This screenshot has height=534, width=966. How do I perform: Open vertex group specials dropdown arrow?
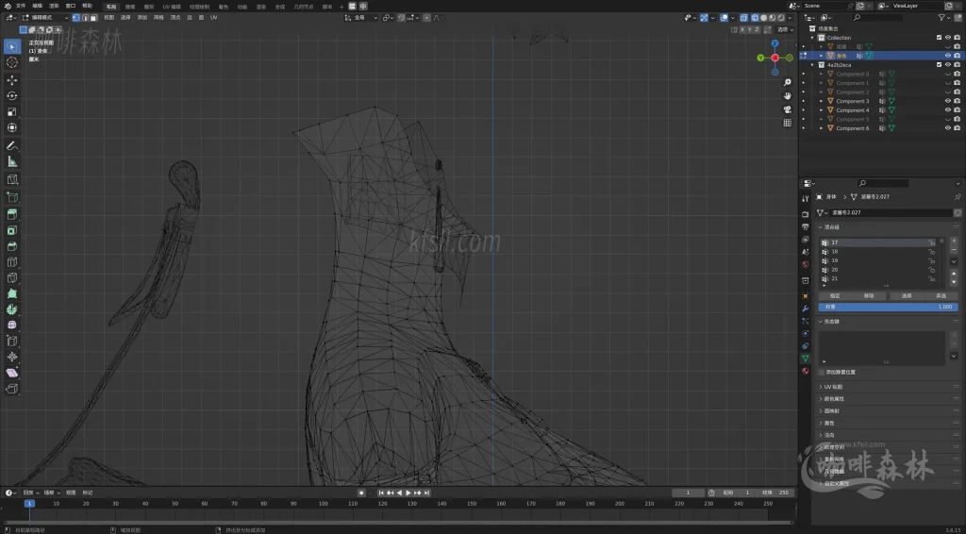[x=954, y=261]
